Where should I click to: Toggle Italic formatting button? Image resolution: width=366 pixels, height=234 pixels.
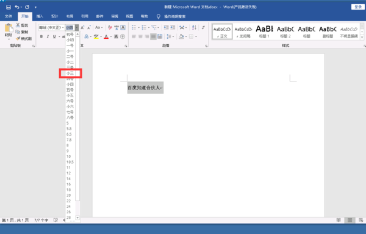coord(48,36)
